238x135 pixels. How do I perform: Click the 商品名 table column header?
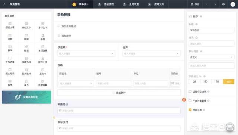coord(63,73)
